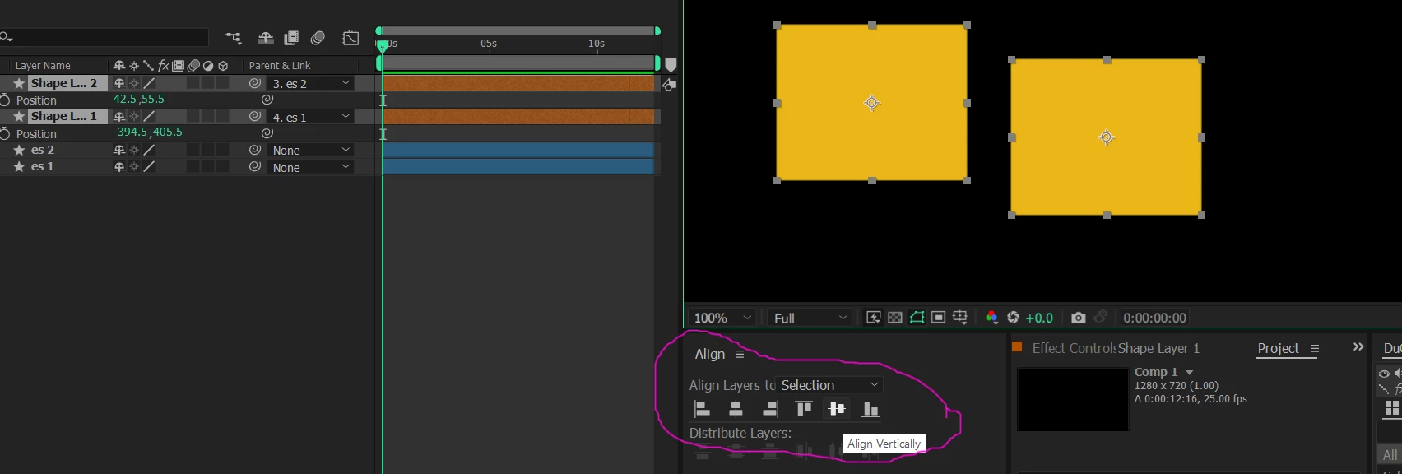Take a snapshot with the camera icon
Image resolution: width=1402 pixels, height=474 pixels.
pyautogui.click(x=1079, y=318)
